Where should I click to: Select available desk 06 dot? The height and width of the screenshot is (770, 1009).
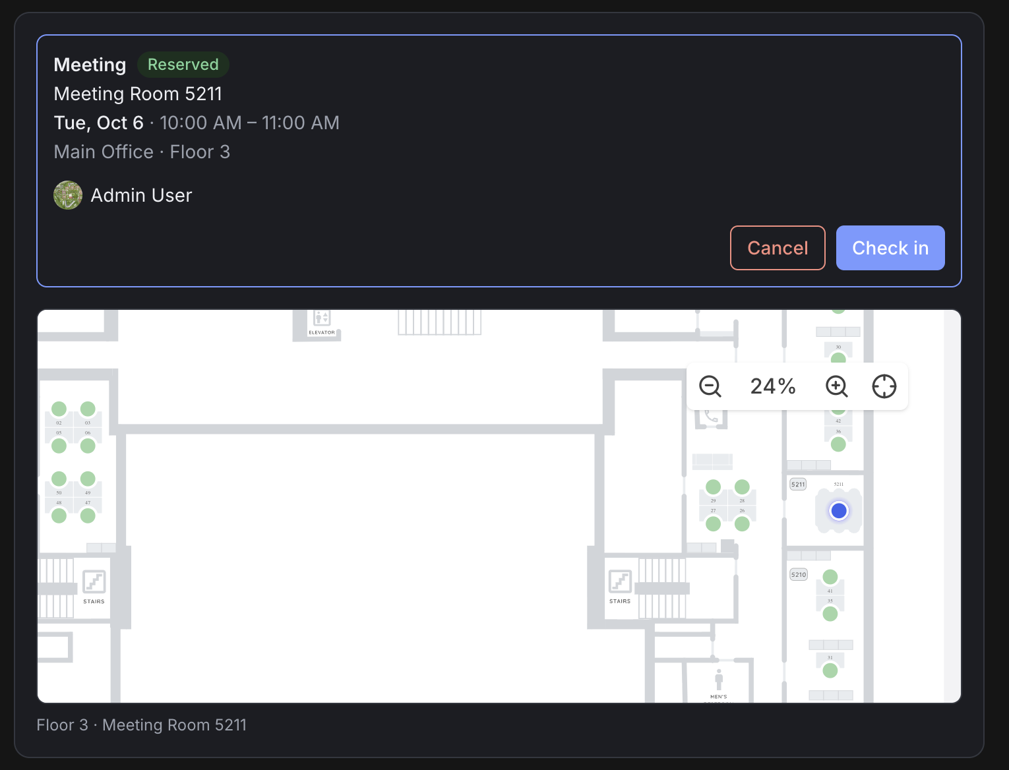tap(88, 446)
